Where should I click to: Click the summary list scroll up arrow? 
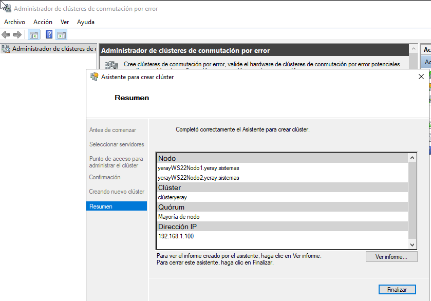[x=412, y=158]
